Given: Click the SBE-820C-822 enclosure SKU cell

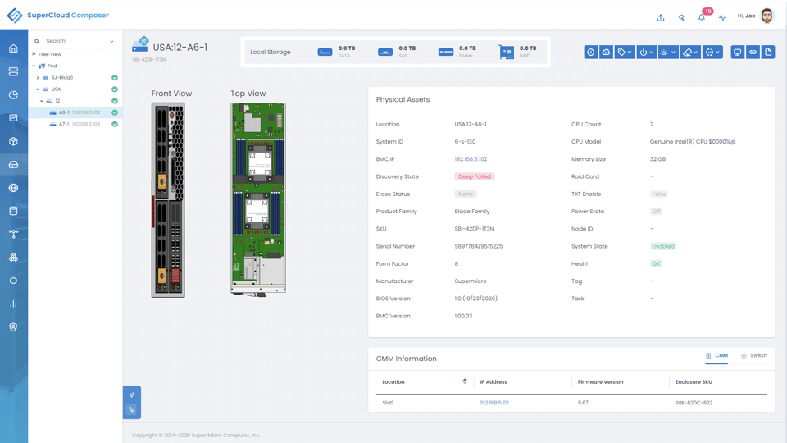Looking at the screenshot, I should coord(694,403).
